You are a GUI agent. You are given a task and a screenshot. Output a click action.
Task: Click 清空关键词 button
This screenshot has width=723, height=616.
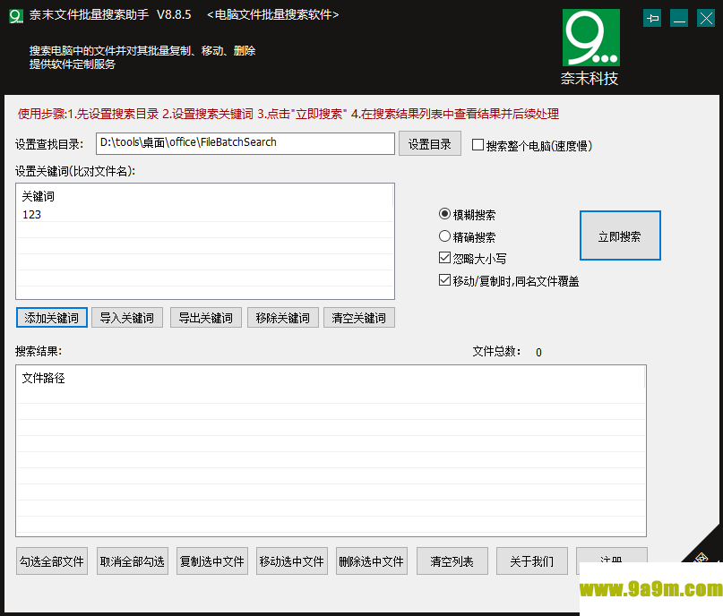coord(358,318)
